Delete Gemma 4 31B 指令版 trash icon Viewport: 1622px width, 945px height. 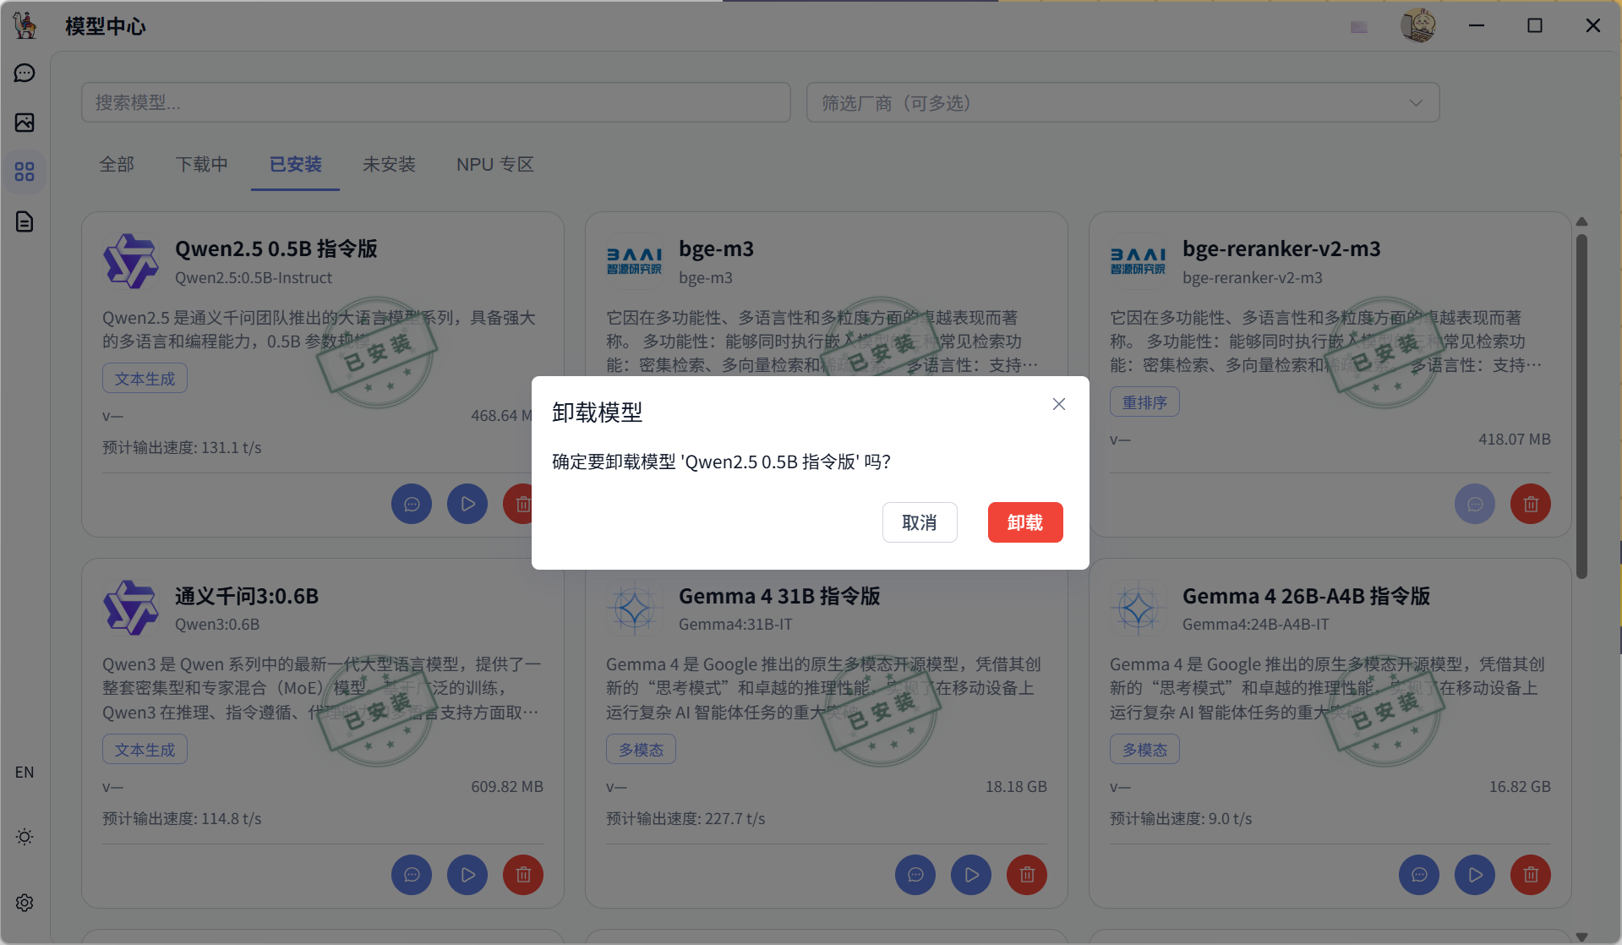[x=1027, y=874]
